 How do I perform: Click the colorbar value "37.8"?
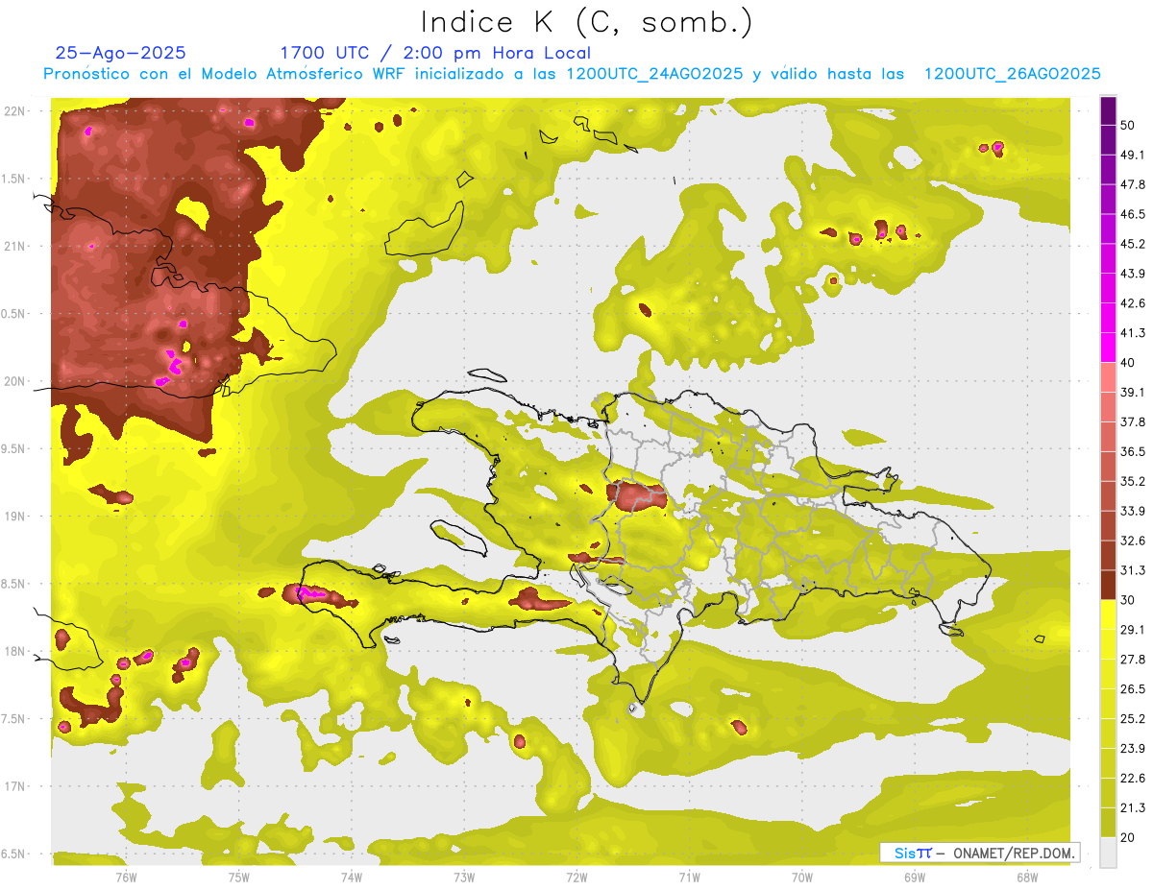(1133, 422)
